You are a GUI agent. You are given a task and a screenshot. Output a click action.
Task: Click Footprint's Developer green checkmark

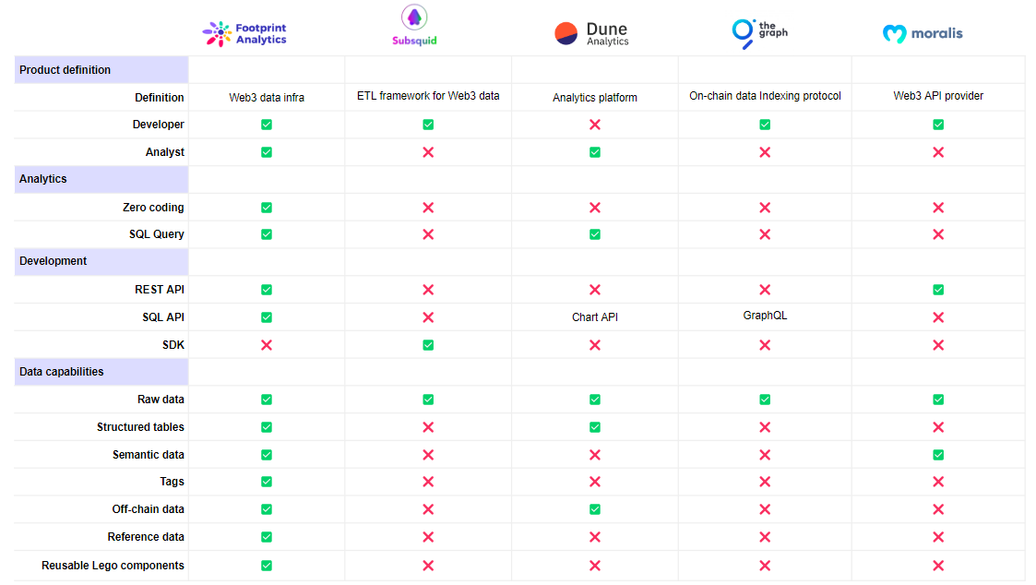[x=267, y=125]
